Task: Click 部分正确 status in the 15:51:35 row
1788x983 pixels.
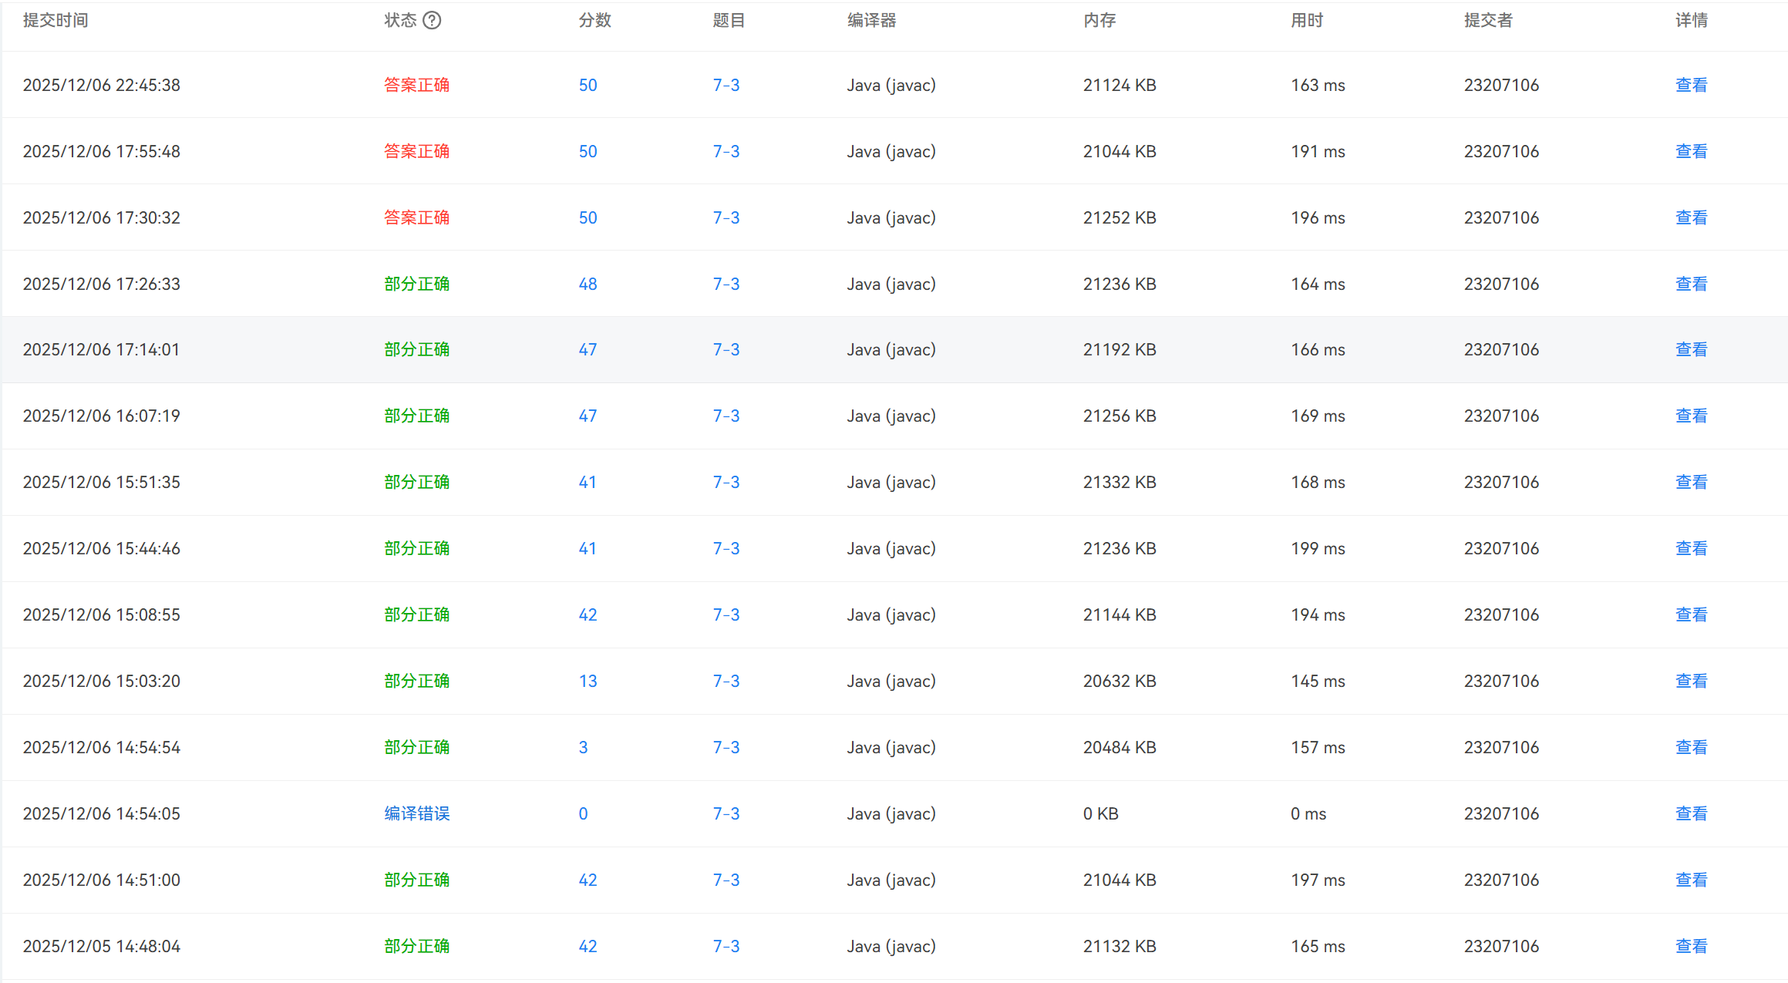Action: tap(416, 482)
